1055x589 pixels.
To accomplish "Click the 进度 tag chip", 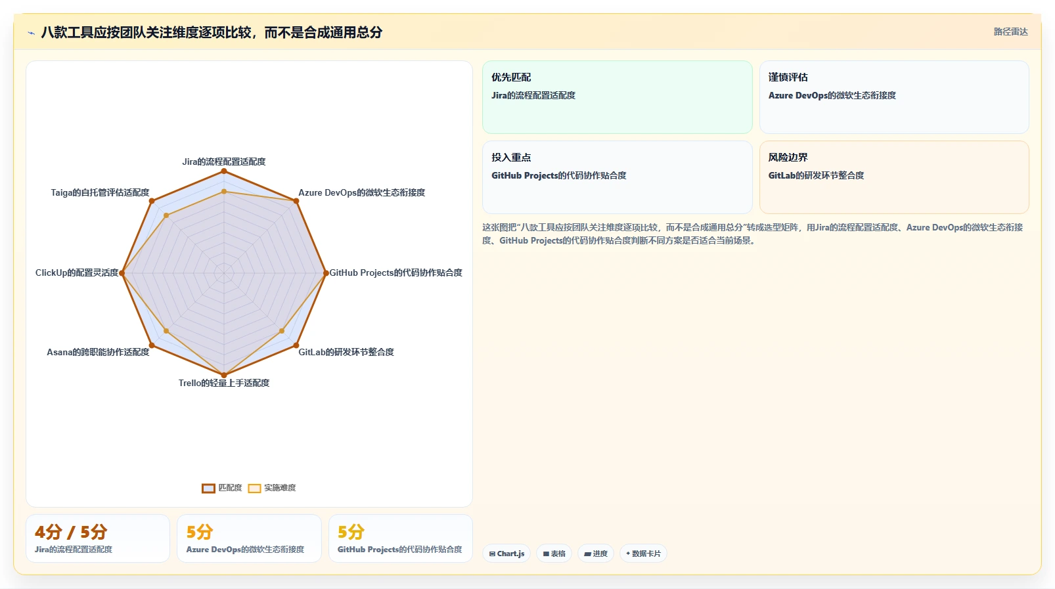I will coord(596,554).
